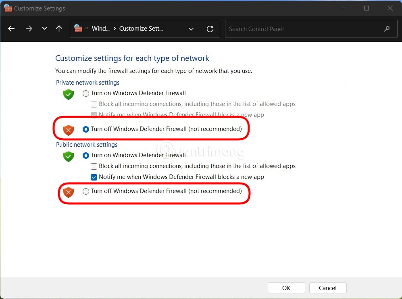This screenshot has height=299, width=402.
Task: Enable Turn off firewall for Public network
Action: click(86, 191)
